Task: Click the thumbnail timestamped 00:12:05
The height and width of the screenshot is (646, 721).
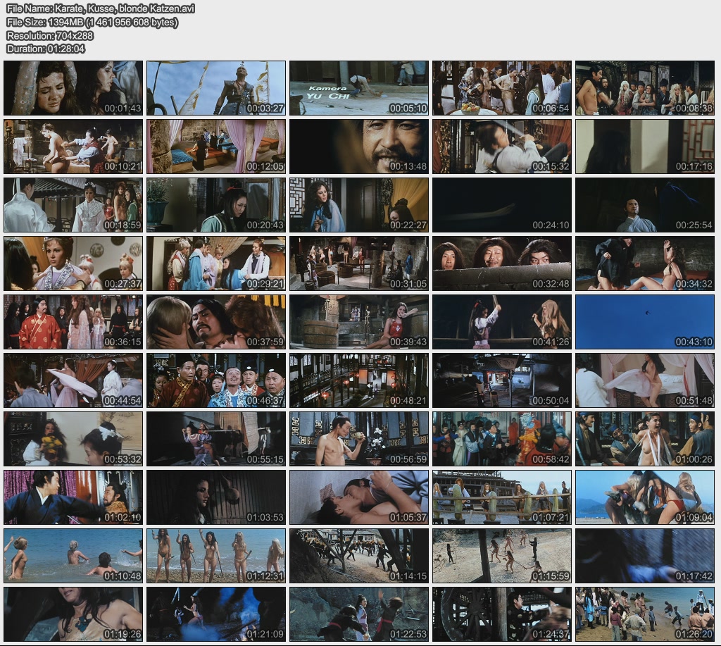Action: [216, 147]
